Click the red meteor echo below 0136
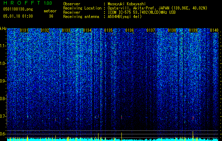222x141 pixels. coord(122,117)
